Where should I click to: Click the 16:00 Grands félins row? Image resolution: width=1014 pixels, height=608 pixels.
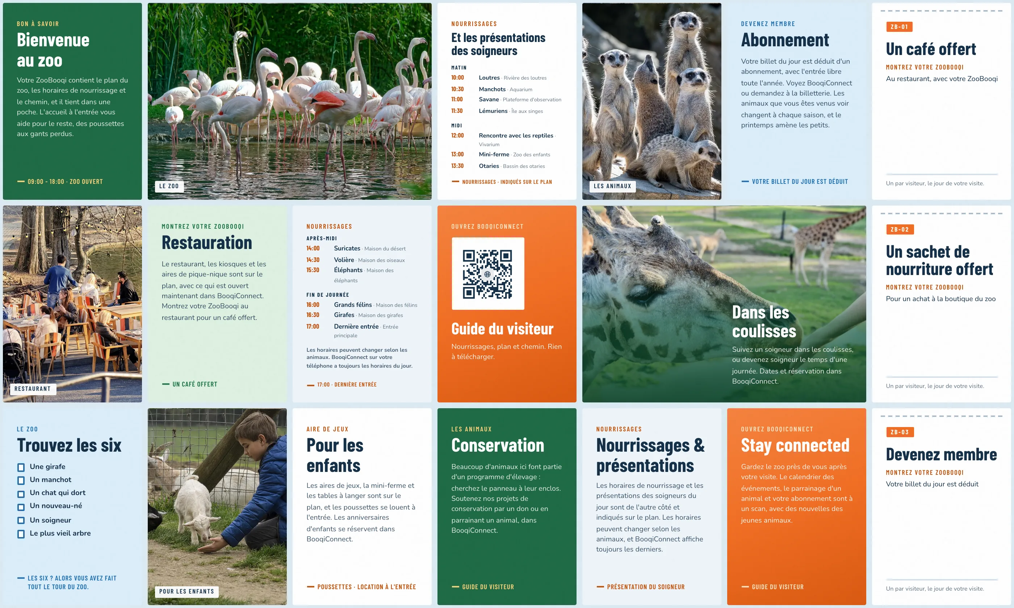(x=362, y=305)
